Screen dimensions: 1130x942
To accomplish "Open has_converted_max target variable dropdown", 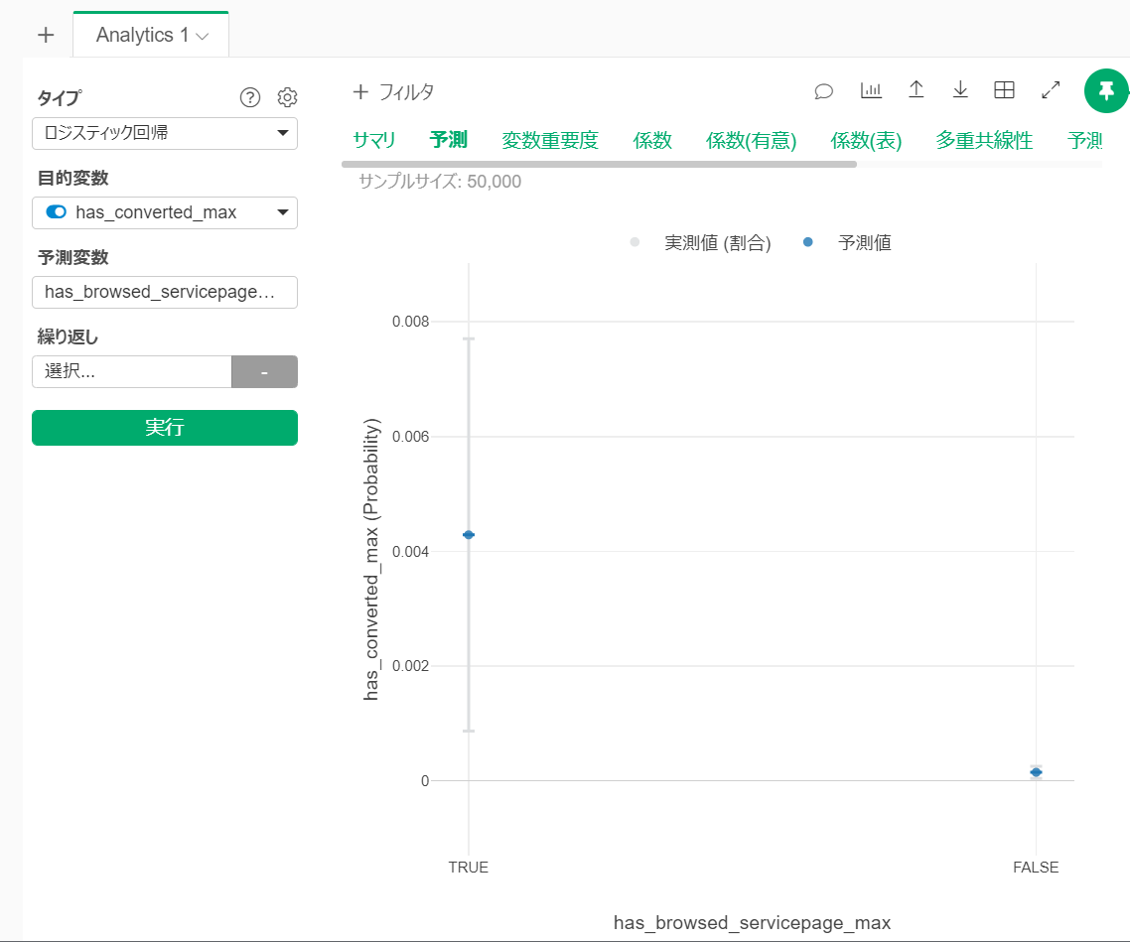I will 165,212.
